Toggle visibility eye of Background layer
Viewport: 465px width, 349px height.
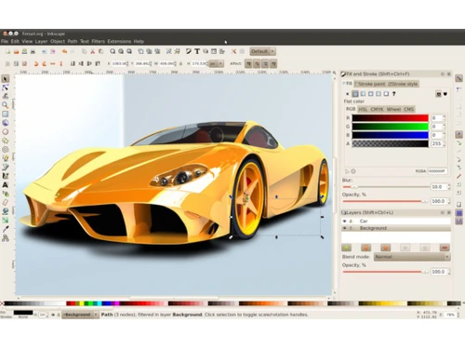[x=344, y=228]
